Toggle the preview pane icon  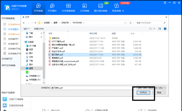click(159, 29)
